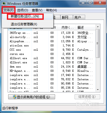107x113 pixels.
Task: Open the 查看(V) menu
Action: (x=37, y=10)
